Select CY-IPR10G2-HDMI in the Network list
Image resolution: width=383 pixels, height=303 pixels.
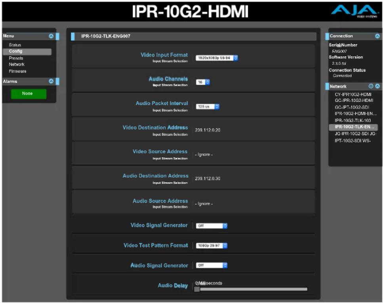pyautogui.click(x=353, y=94)
